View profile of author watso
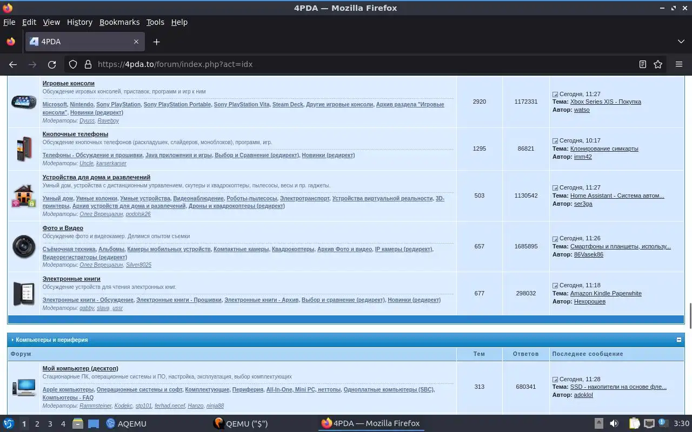The height and width of the screenshot is (432, 692). tap(582, 110)
